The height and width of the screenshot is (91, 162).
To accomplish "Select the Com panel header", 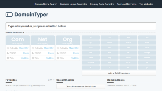I will (18, 40).
